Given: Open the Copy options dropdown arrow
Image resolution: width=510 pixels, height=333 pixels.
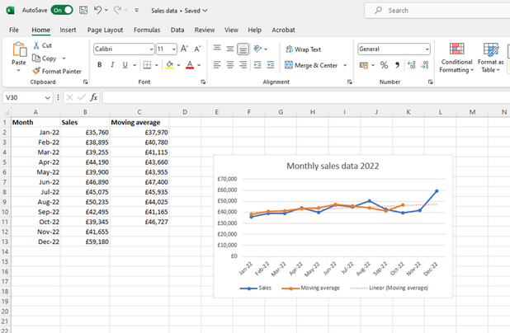Looking at the screenshot, I should (x=64, y=59).
